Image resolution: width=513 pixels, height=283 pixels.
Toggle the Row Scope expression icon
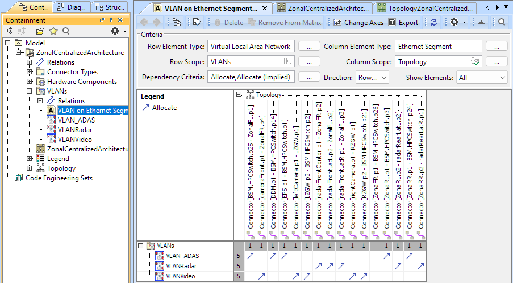[288, 62]
